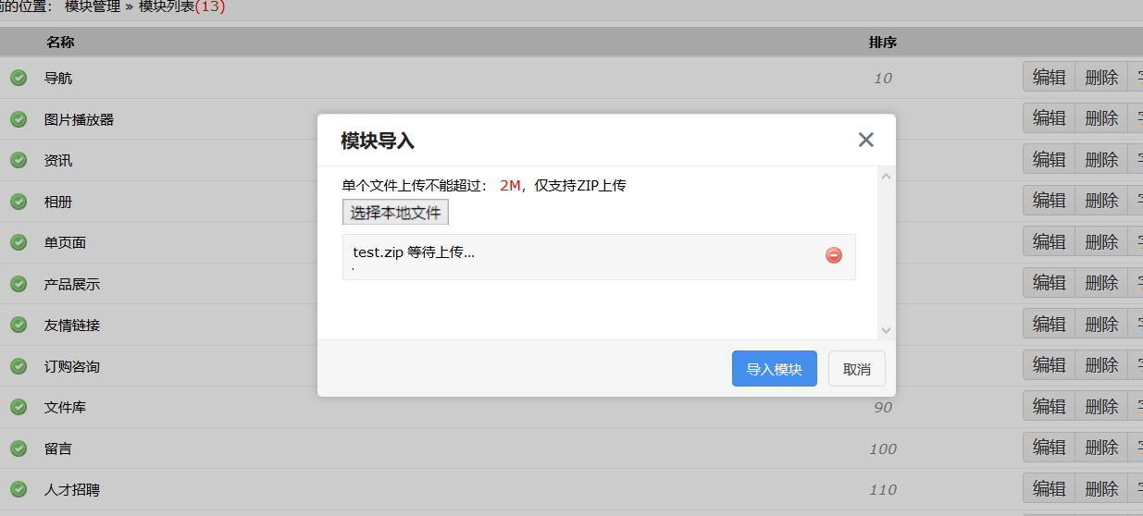Remove test.zip from the upload queue

coord(834,255)
